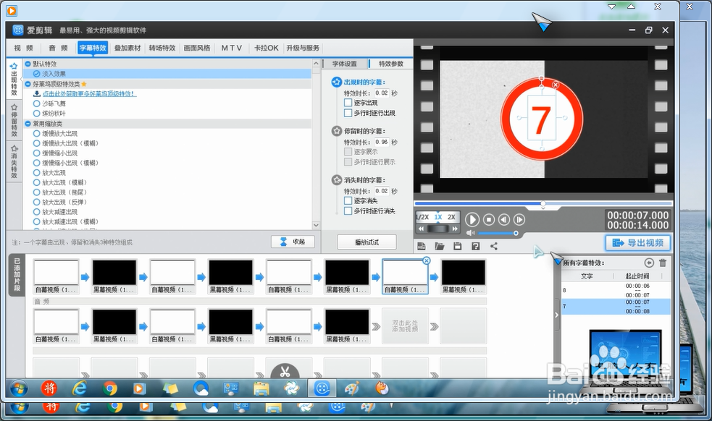Open the help question mark icon
Image resolution: width=712 pixels, height=421 pixels.
coord(475,246)
